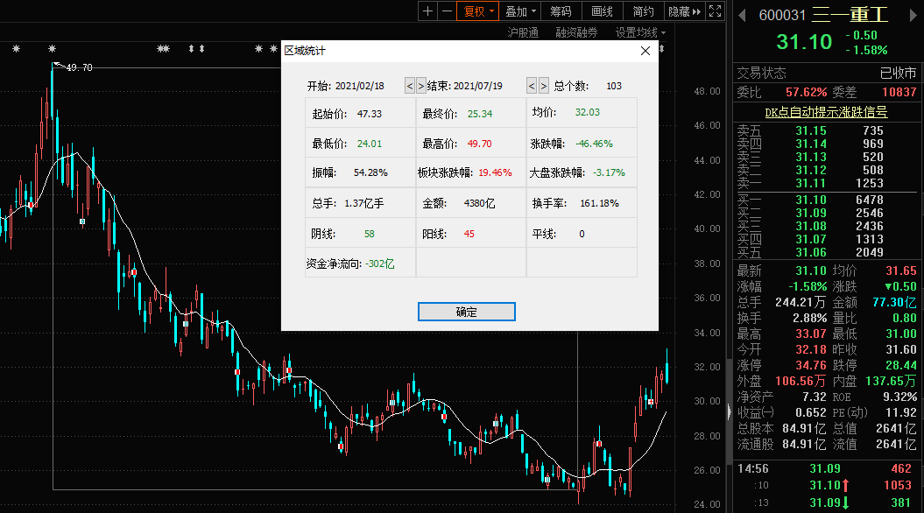This screenshot has height=513, width=924.
Task: Toggle the highlighted 复权 price adjustment mode
Action: 474,11
